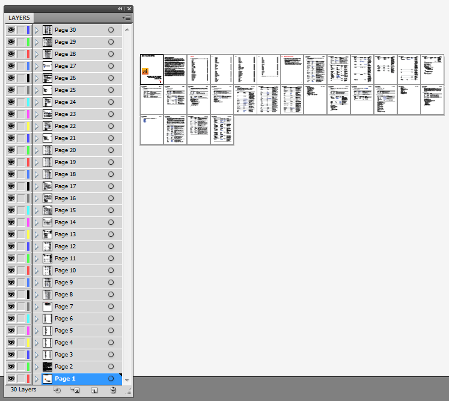Hide the Page 6 layer

(x=11, y=319)
